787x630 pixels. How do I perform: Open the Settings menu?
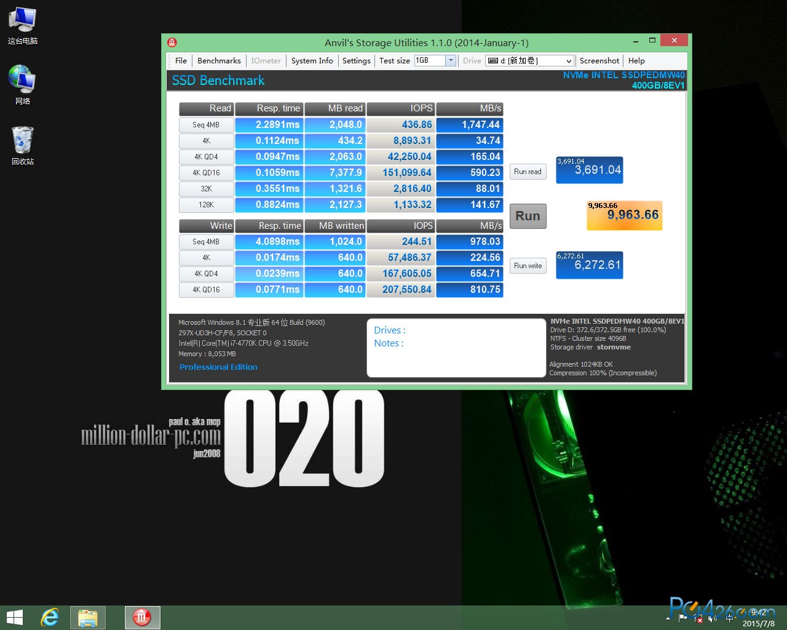coord(357,61)
